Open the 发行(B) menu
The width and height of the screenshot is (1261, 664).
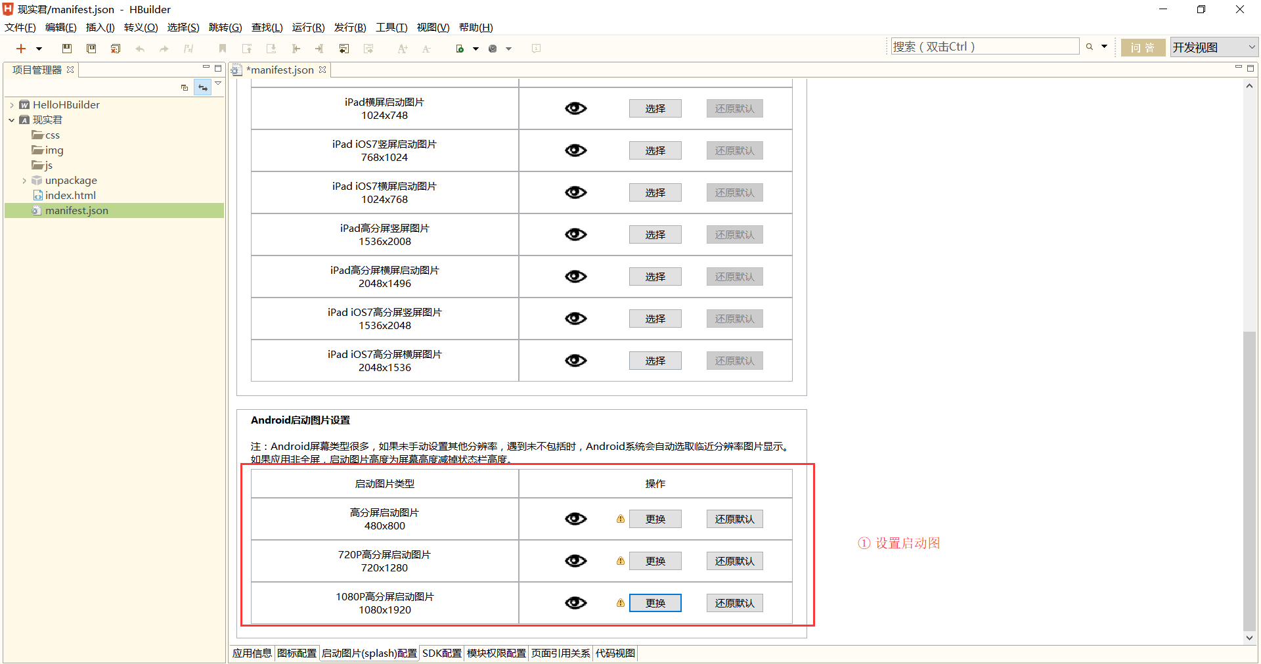point(350,28)
